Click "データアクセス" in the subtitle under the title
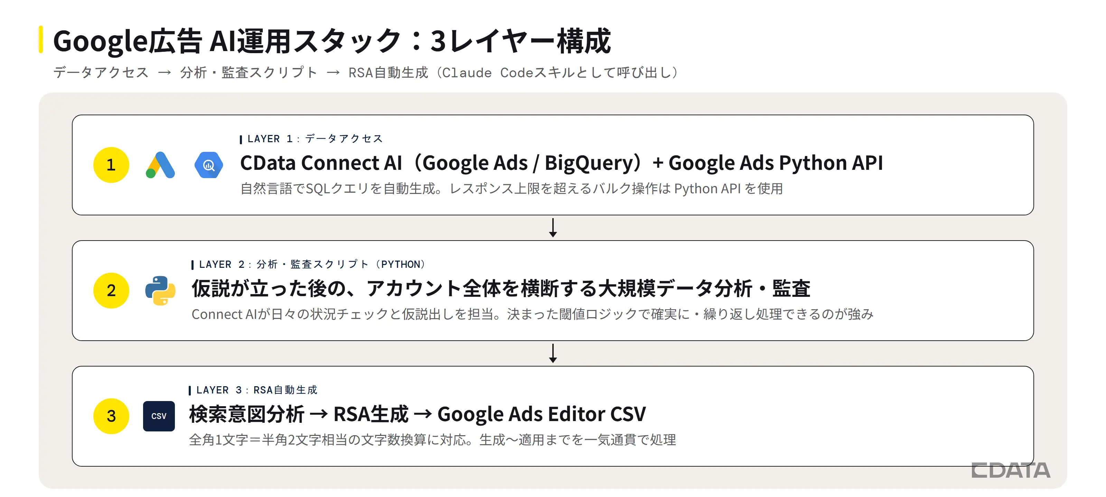Image resolution: width=1106 pixels, height=497 pixels. click(x=101, y=72)
